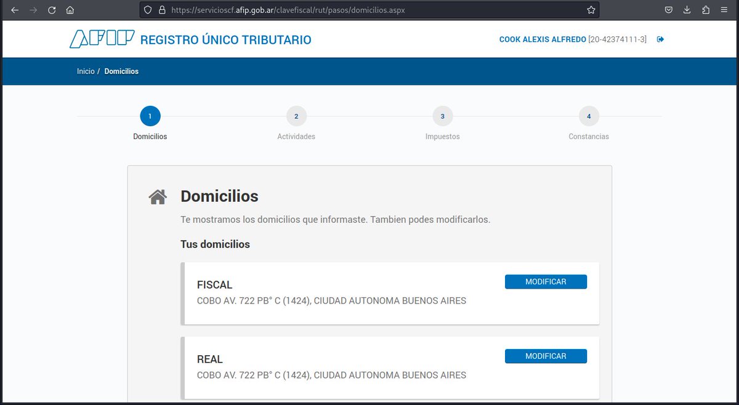
Task: Click the logout icon beside CUIT
Action: 661,39
